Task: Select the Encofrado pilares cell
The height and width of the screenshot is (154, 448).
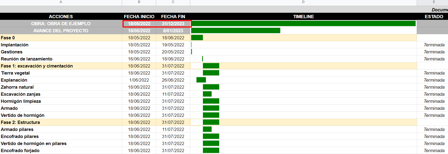Action: 61,136
